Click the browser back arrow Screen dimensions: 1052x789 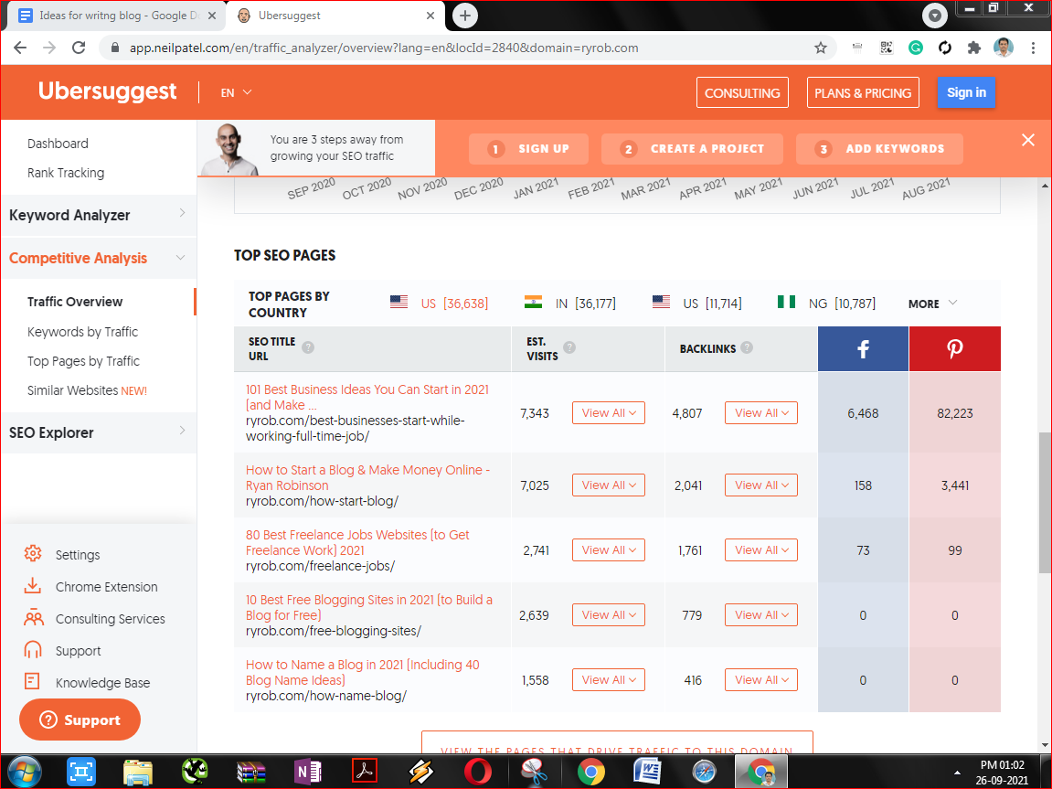[20, 48]
